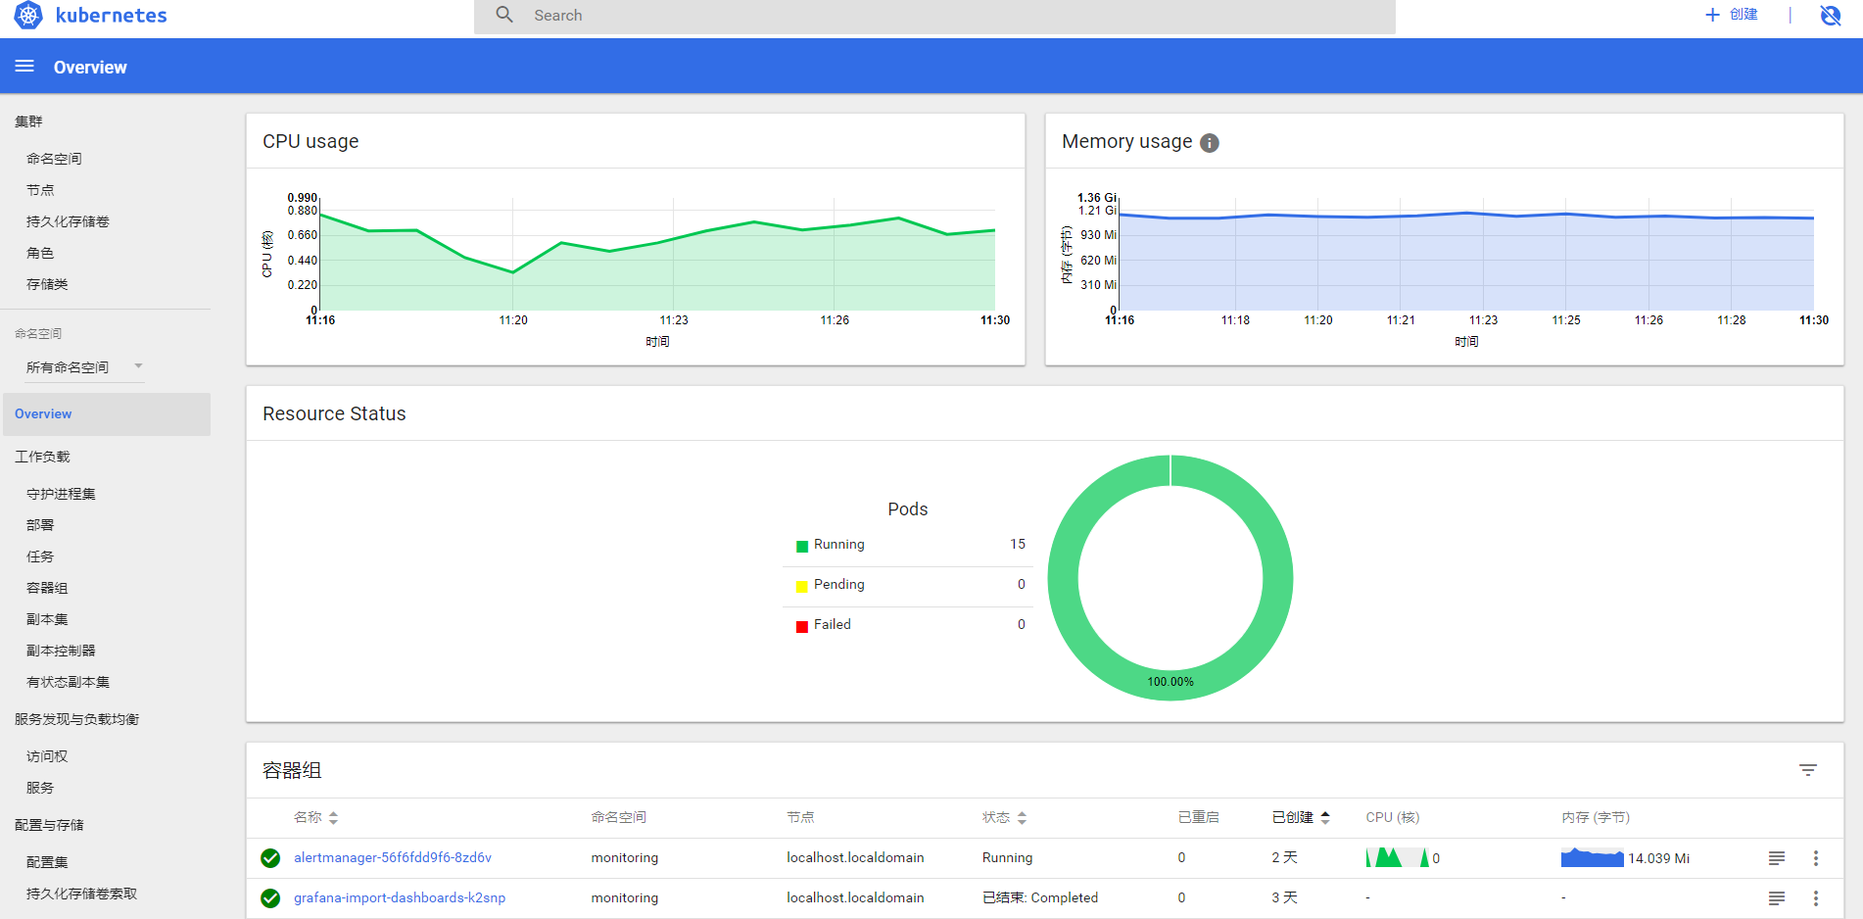Open 存储类 in sidebar
This screenshot has width=1863, height=919.
pos(47,284)
